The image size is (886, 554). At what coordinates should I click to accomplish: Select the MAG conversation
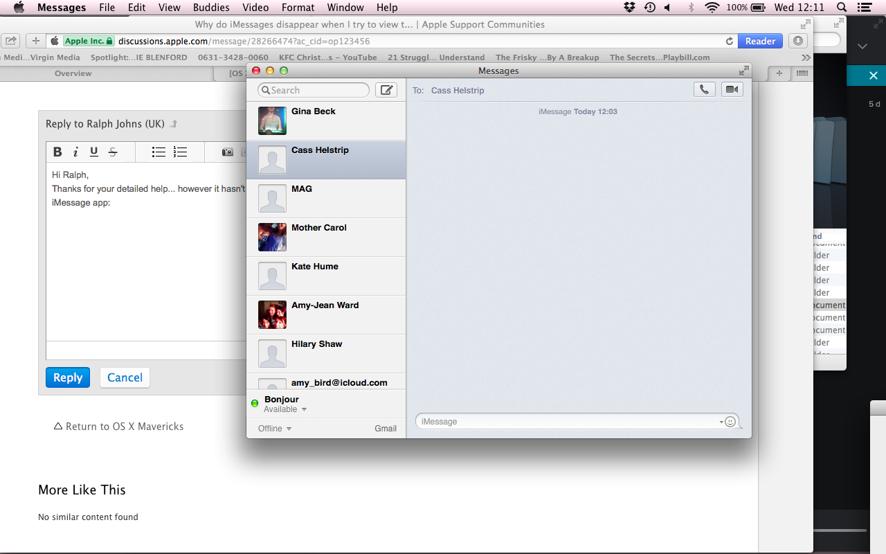point(326,199)
